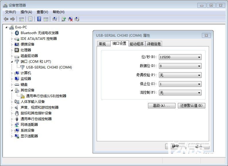The width and height of the screenshot is (228, 166).
Task: Maximize the Device Manager window
Action: [211, 5]
